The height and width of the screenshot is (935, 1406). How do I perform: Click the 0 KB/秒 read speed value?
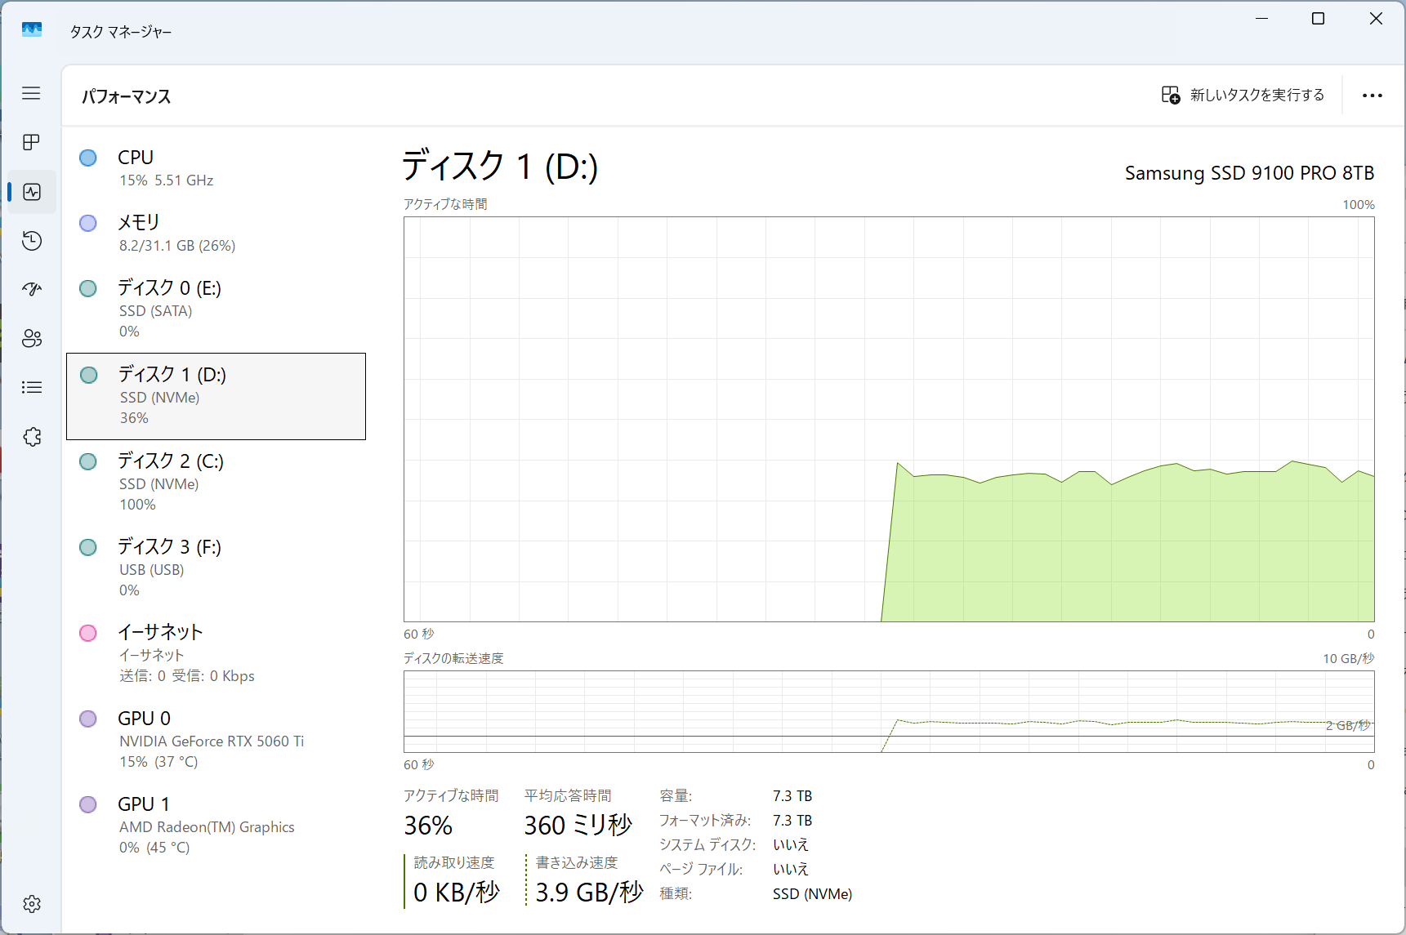(x=457, y=893)
